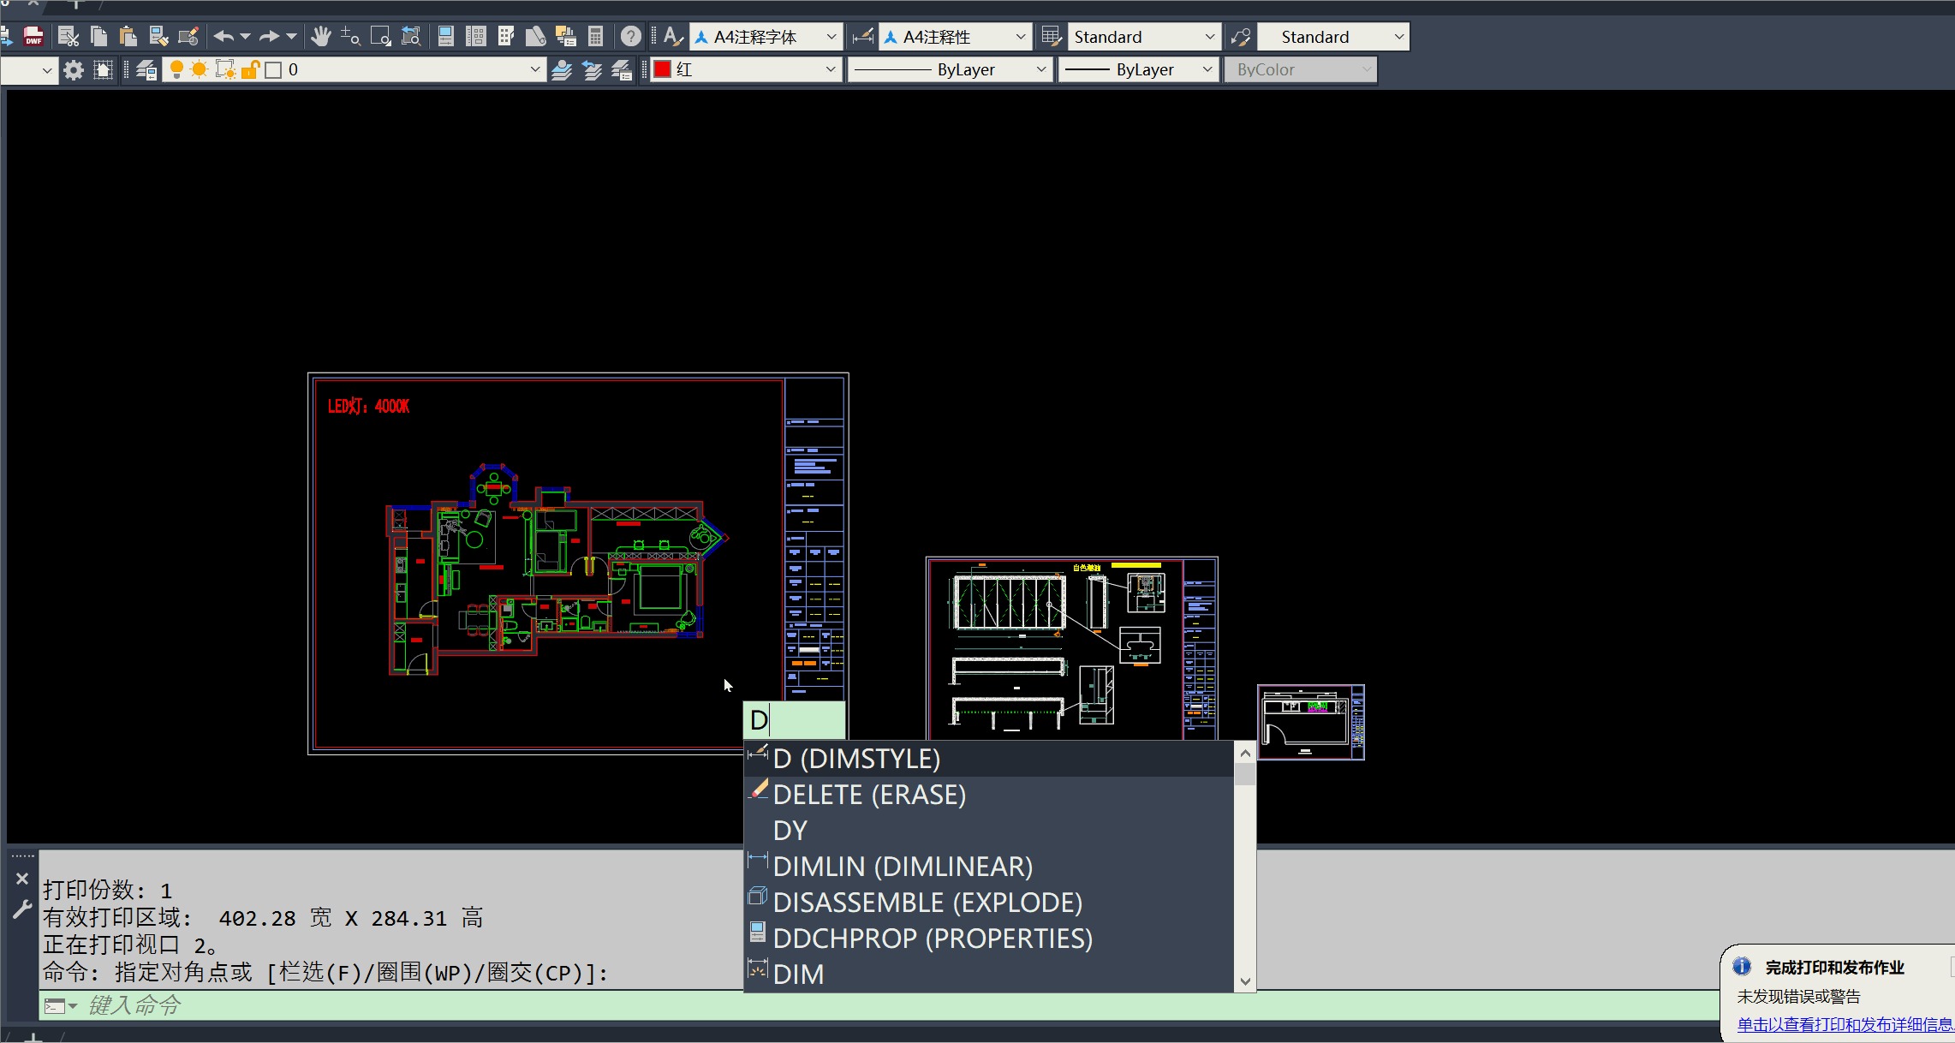Choose D (DIMSTYLE) from suggestions

[x=989, y=759]
